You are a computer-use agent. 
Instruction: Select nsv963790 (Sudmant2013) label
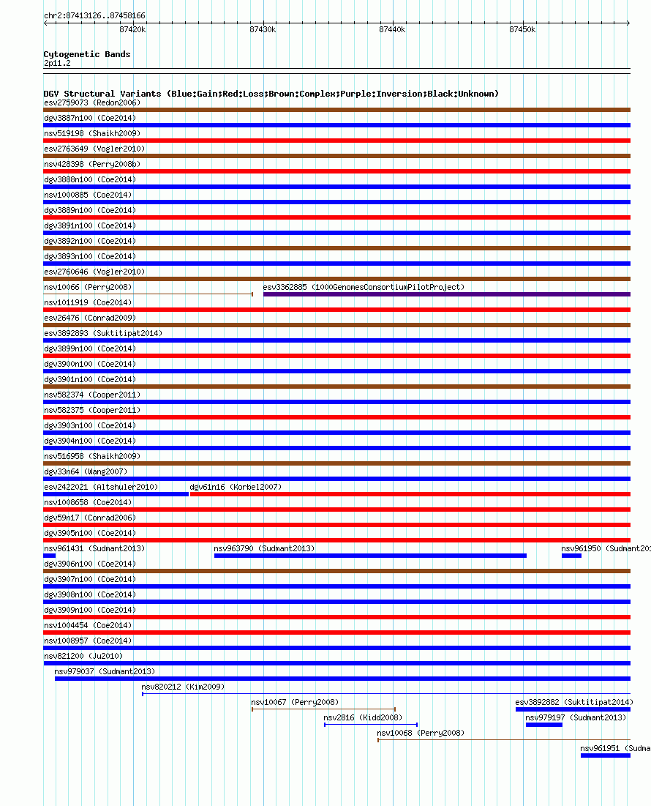pyautogui.click(x=264, y=550)
